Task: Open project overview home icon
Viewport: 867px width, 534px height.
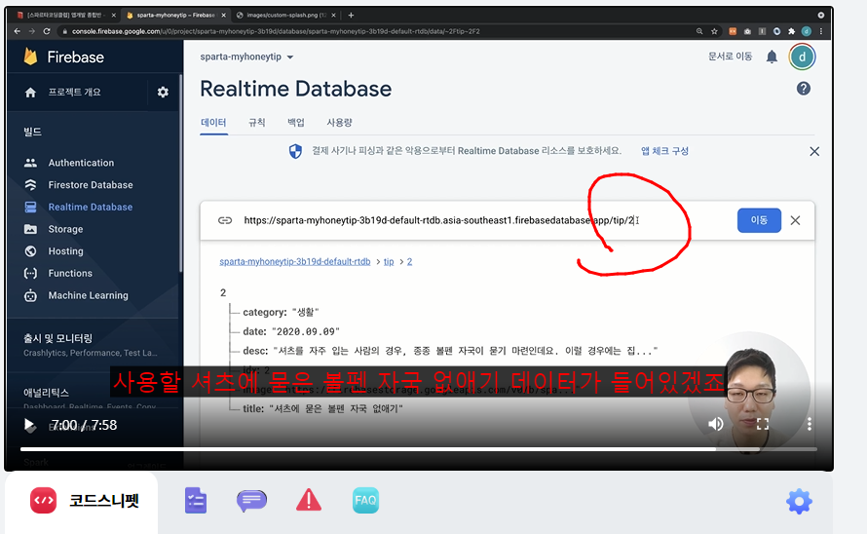Action: coord(30,93)
